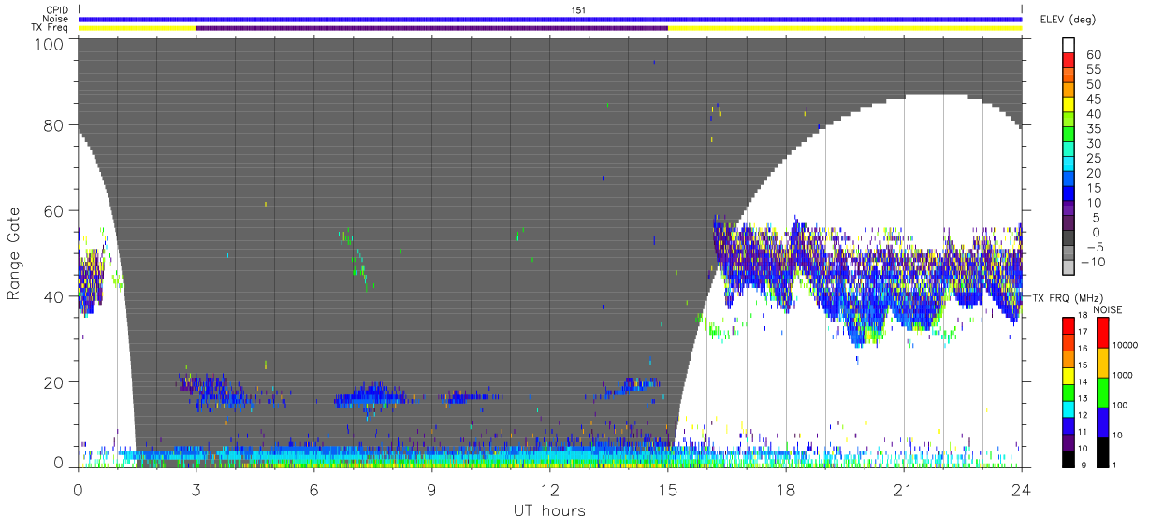Click the 25 label on ELEV colorbar
Viewport: 1149px width, 530px height.
1093,159
